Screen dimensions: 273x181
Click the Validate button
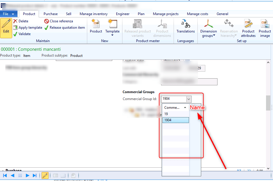tap(22, 34)
